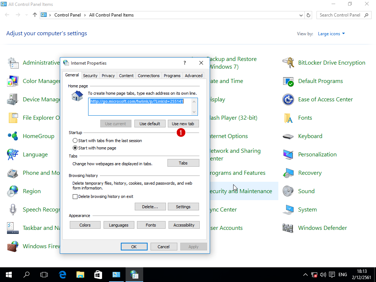Confirm the dialog with OK

click(x=134, y=247)
